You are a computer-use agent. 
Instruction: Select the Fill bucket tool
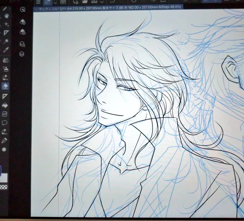pos(5,105)
